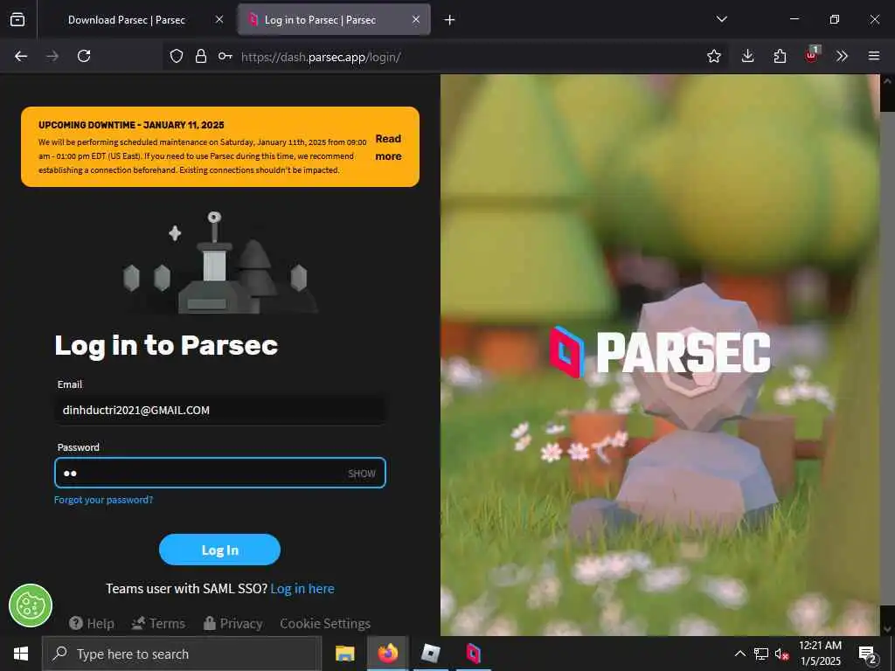Open the muted volume tray icon
This screenshot has width=895, height=671.
tap(782, 654)
